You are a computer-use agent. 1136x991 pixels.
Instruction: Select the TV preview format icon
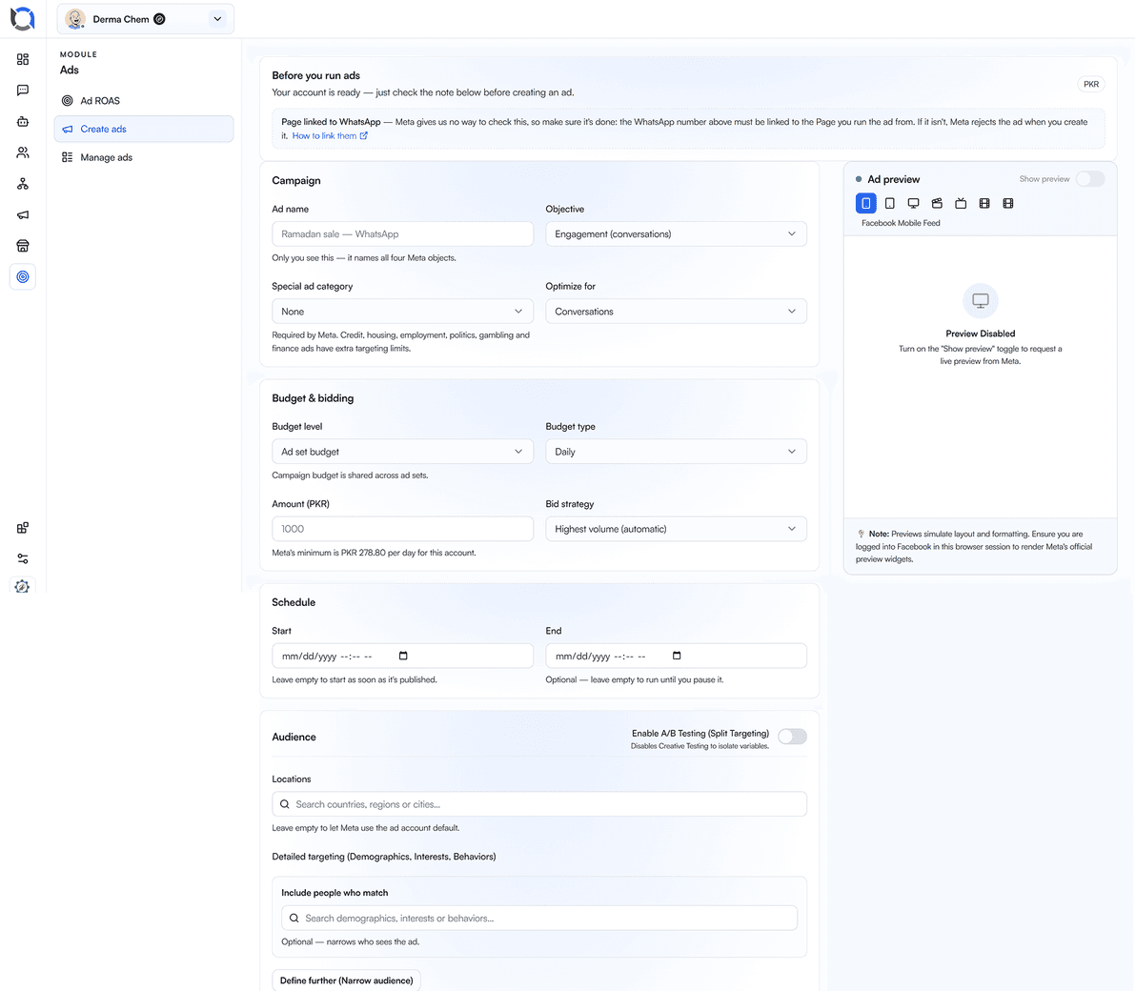(961, 204)
